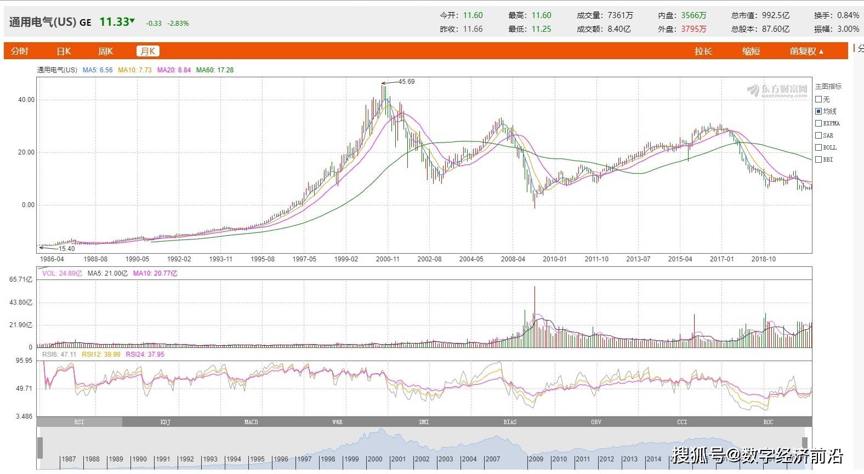Click the 1998 marker on the timeline navigator
Viewport: 864px width, 474px height.
tap(328, 459)
